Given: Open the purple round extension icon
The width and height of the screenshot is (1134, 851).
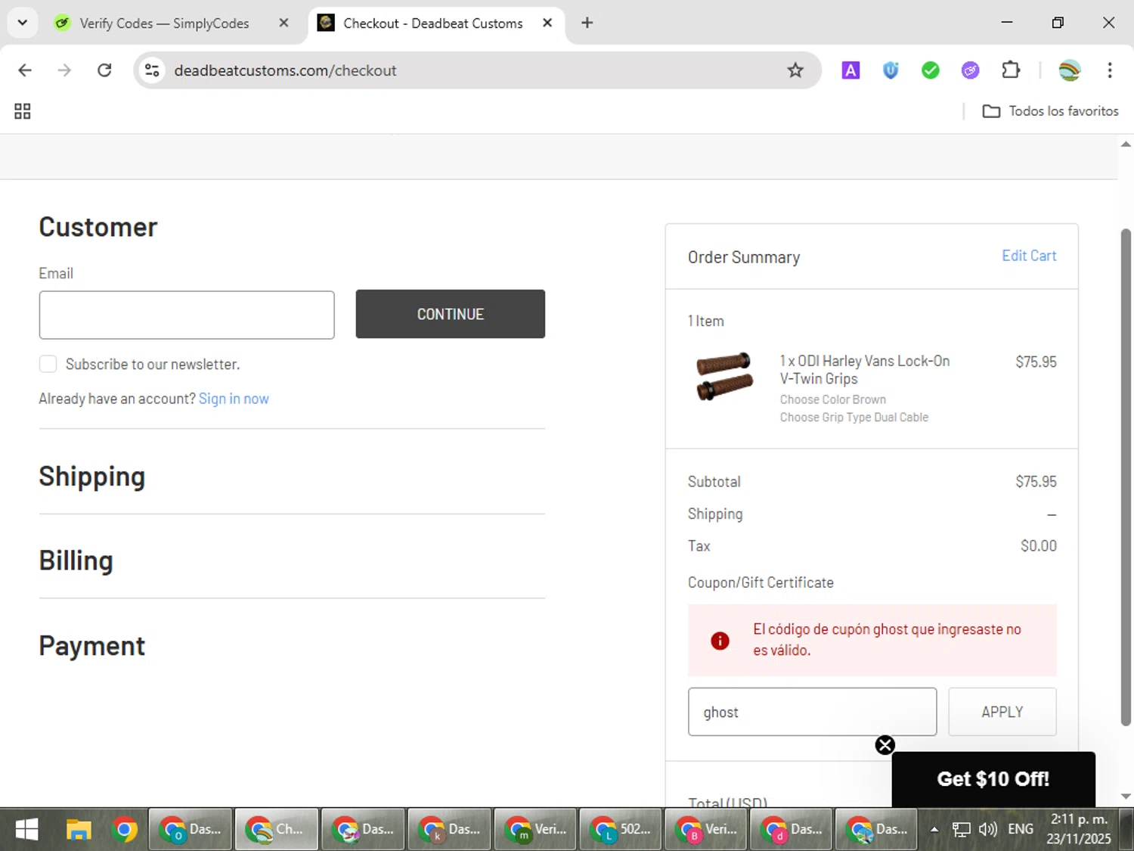Looking at the screenshot, I should [971, 70].
